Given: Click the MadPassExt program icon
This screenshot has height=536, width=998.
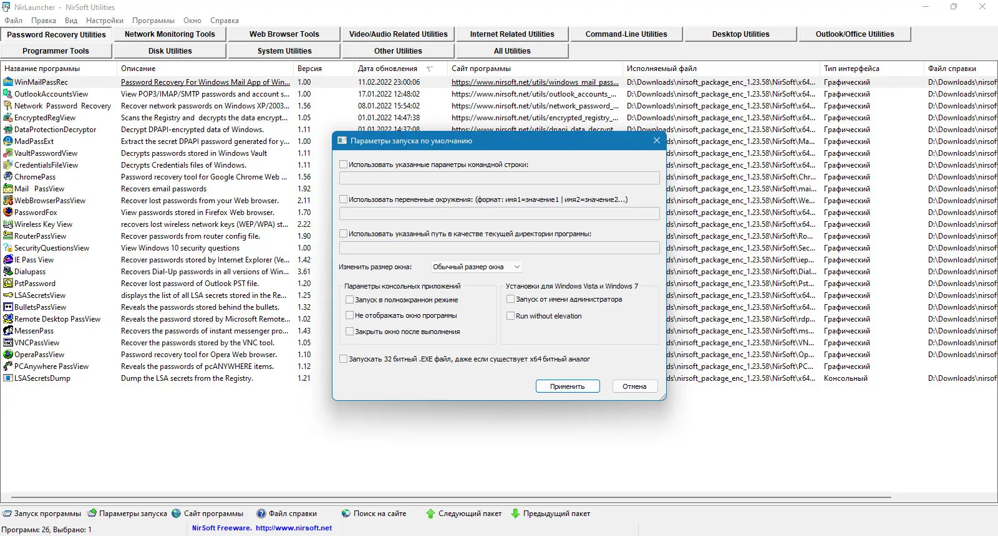Looking at the screenshot, I should tap(8, 141).
